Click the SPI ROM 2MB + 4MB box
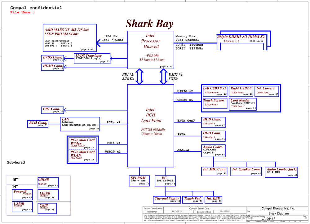This screenshot has height=224, width=310. [x=139, y=181]
